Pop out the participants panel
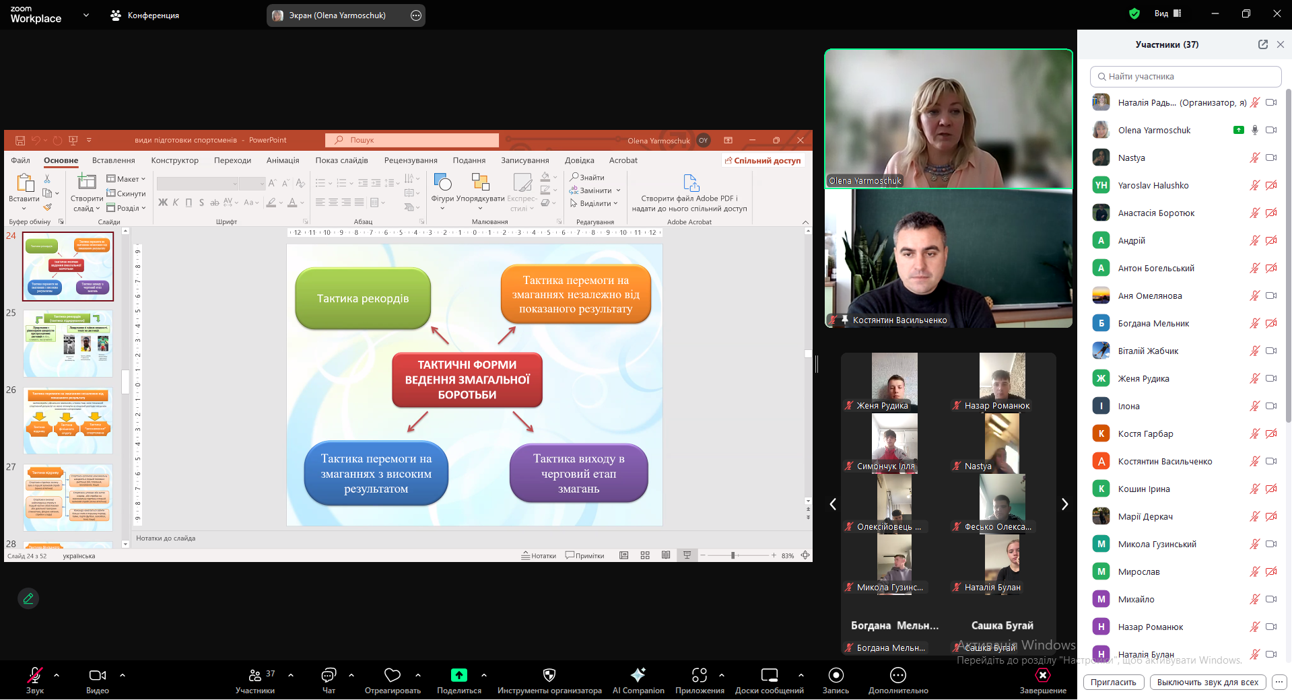Screen dimensions: 1292x700 pyautogui.click(x=1262, y=44)
